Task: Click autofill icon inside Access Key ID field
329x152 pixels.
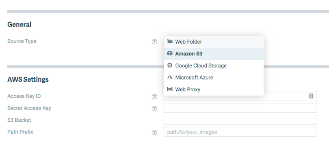Action: [311, 96]
